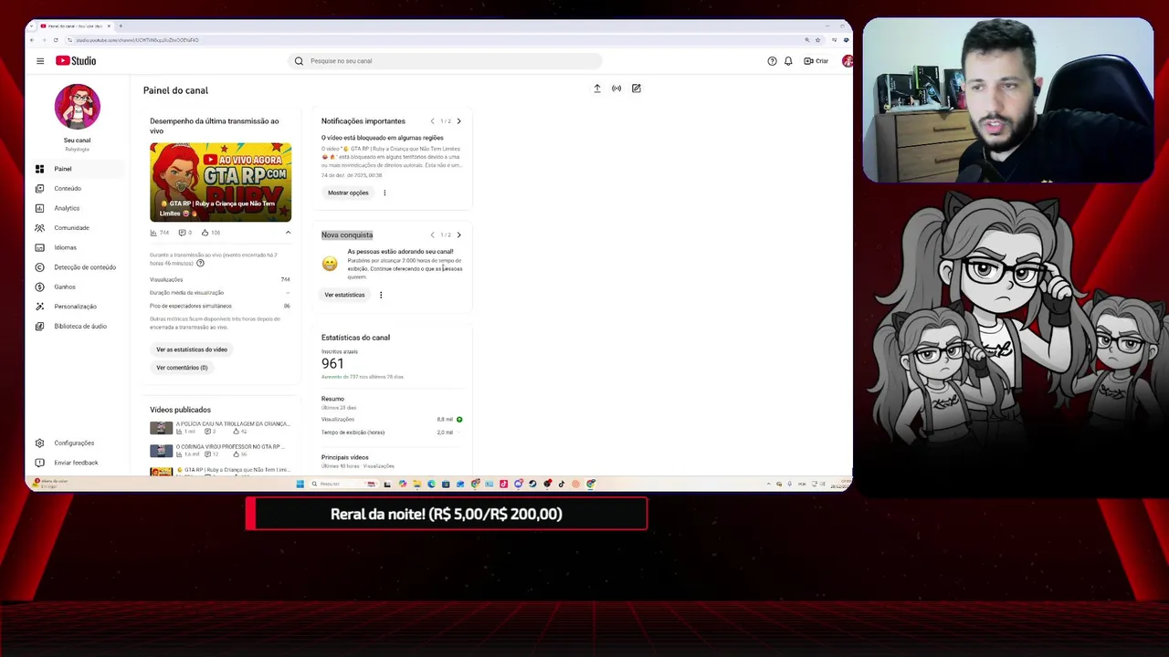The height and width of the screenshot is (657, 1169).
Task: Click the create post pencil icon
Action: [637, 89]
